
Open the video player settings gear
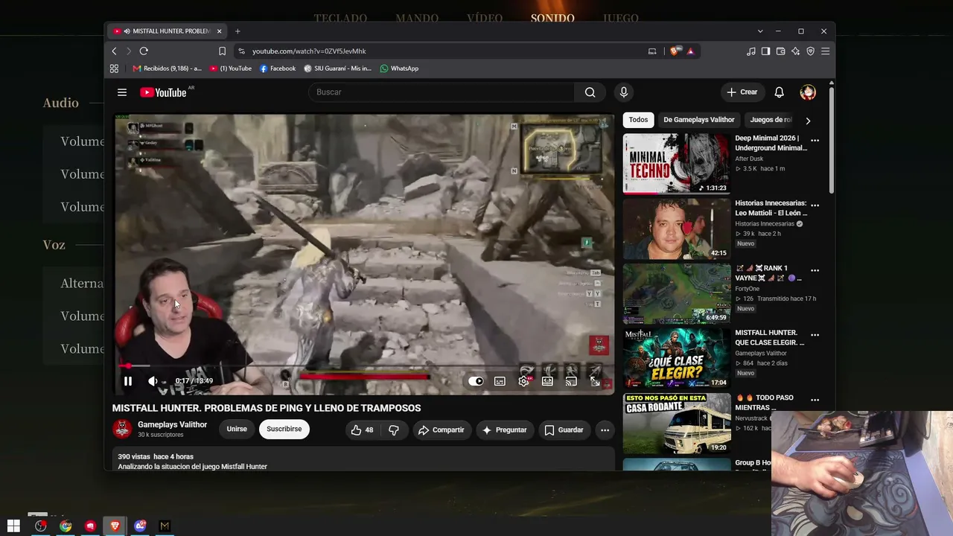tap(524, 381)
